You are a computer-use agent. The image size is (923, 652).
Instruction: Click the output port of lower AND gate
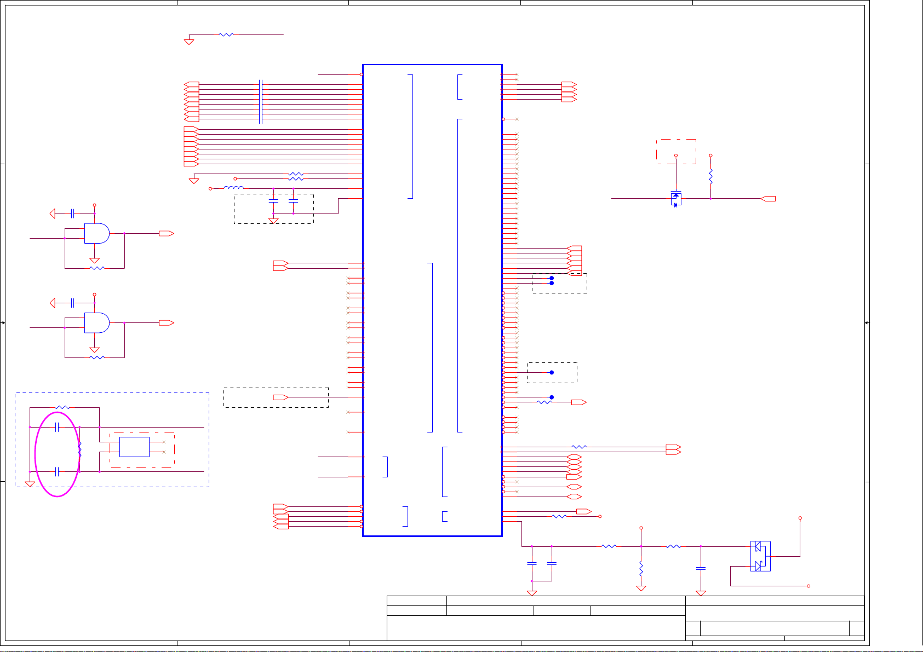pyautogui.click(x=166, y=323)
